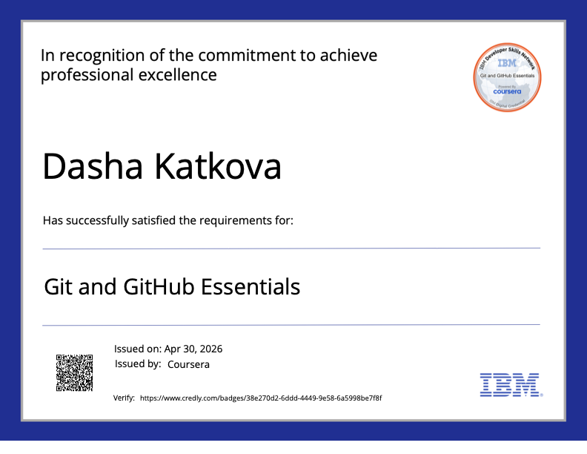587x454 pixels.
Task: Click the QR code image
Action: tap(75, 372)
